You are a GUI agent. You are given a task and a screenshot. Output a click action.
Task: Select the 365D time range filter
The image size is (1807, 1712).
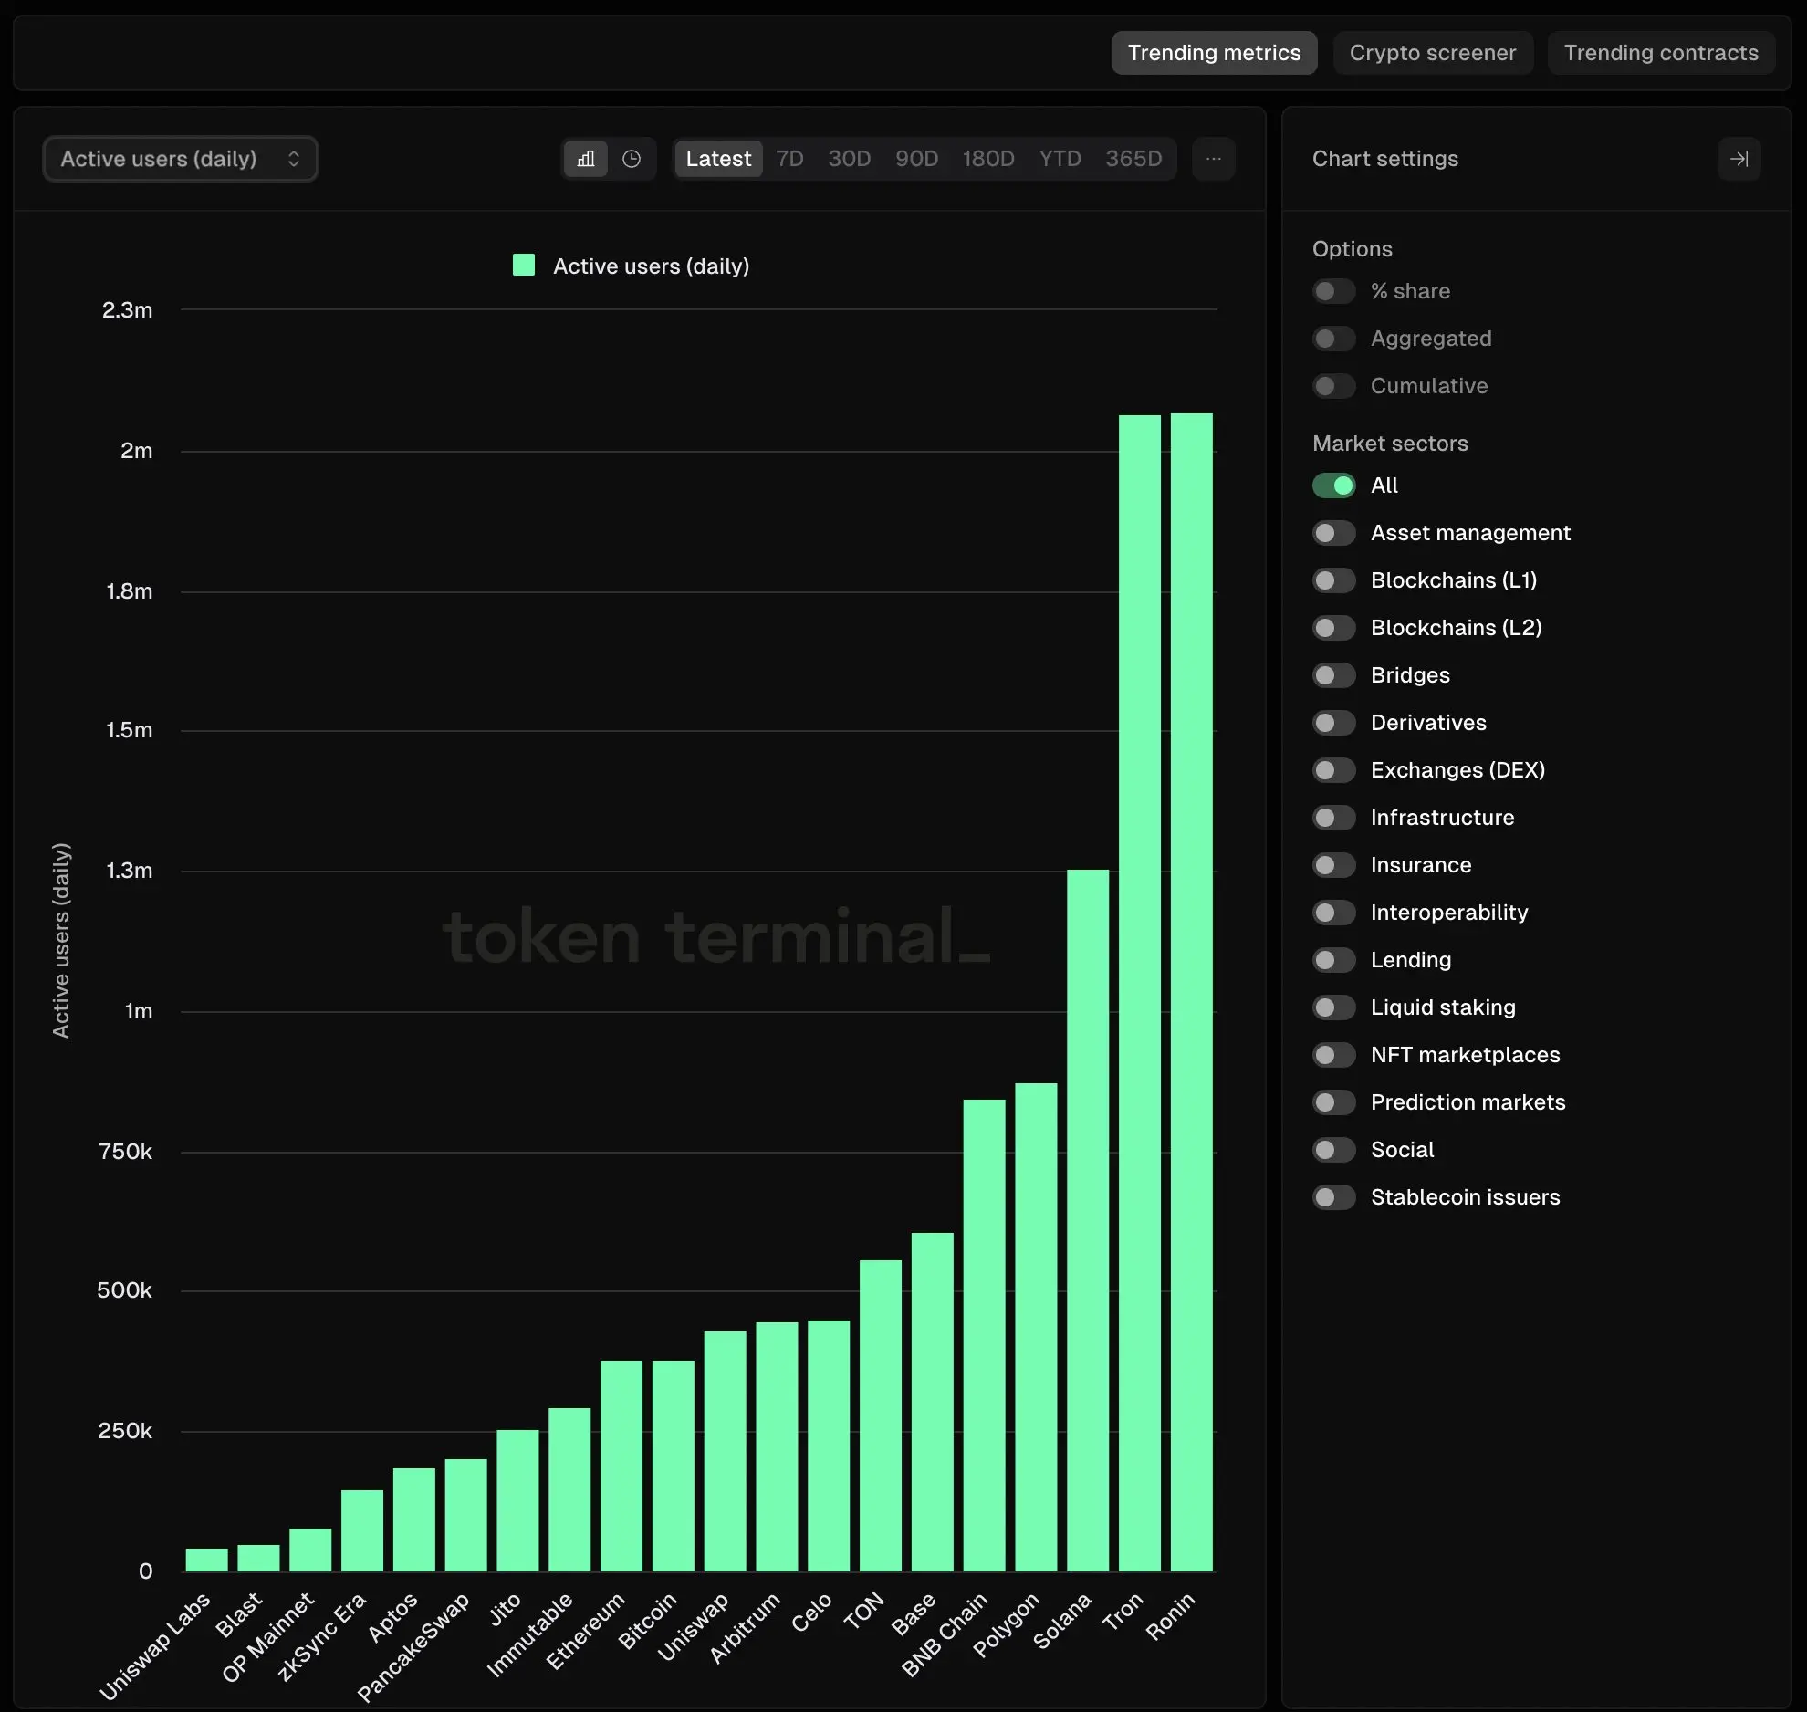1133,156
